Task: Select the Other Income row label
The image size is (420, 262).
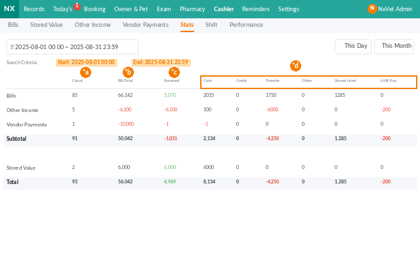Action: pos(22,110)
